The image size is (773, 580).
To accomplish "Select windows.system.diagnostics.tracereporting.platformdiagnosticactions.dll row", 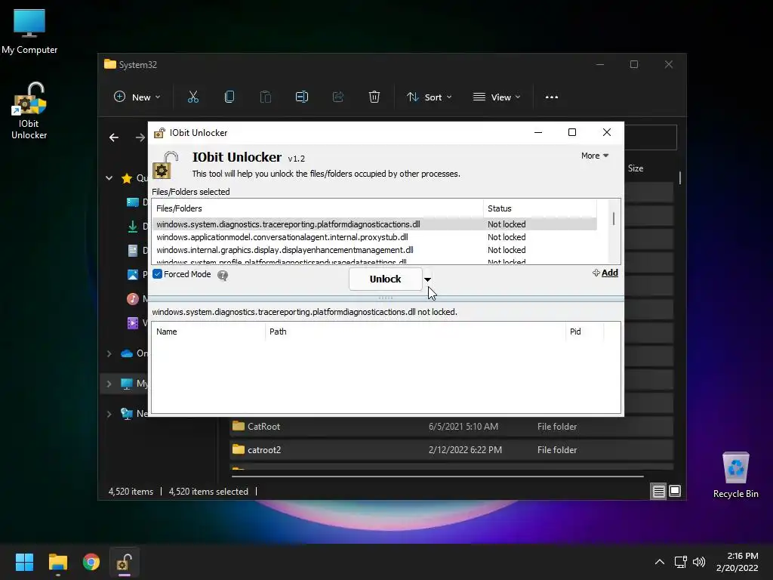I will coord(374,224).
